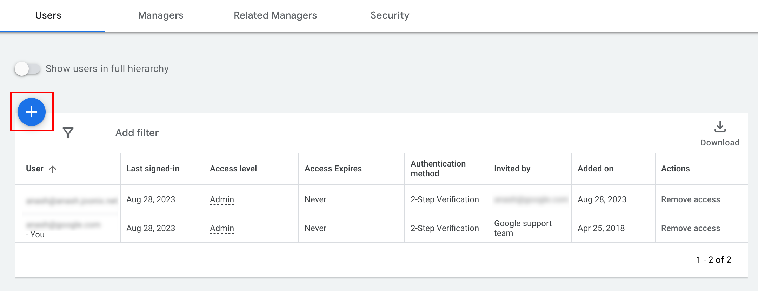This screenshot has height=291, width=758.
Task: Click the Last signed-in column header
Action: 153,169
